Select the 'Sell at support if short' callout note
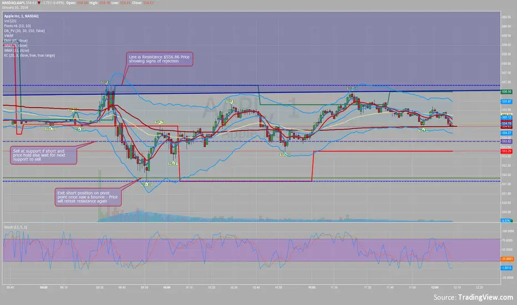The height and width of the screenshot is (305, 517). (x=43, y=155)
